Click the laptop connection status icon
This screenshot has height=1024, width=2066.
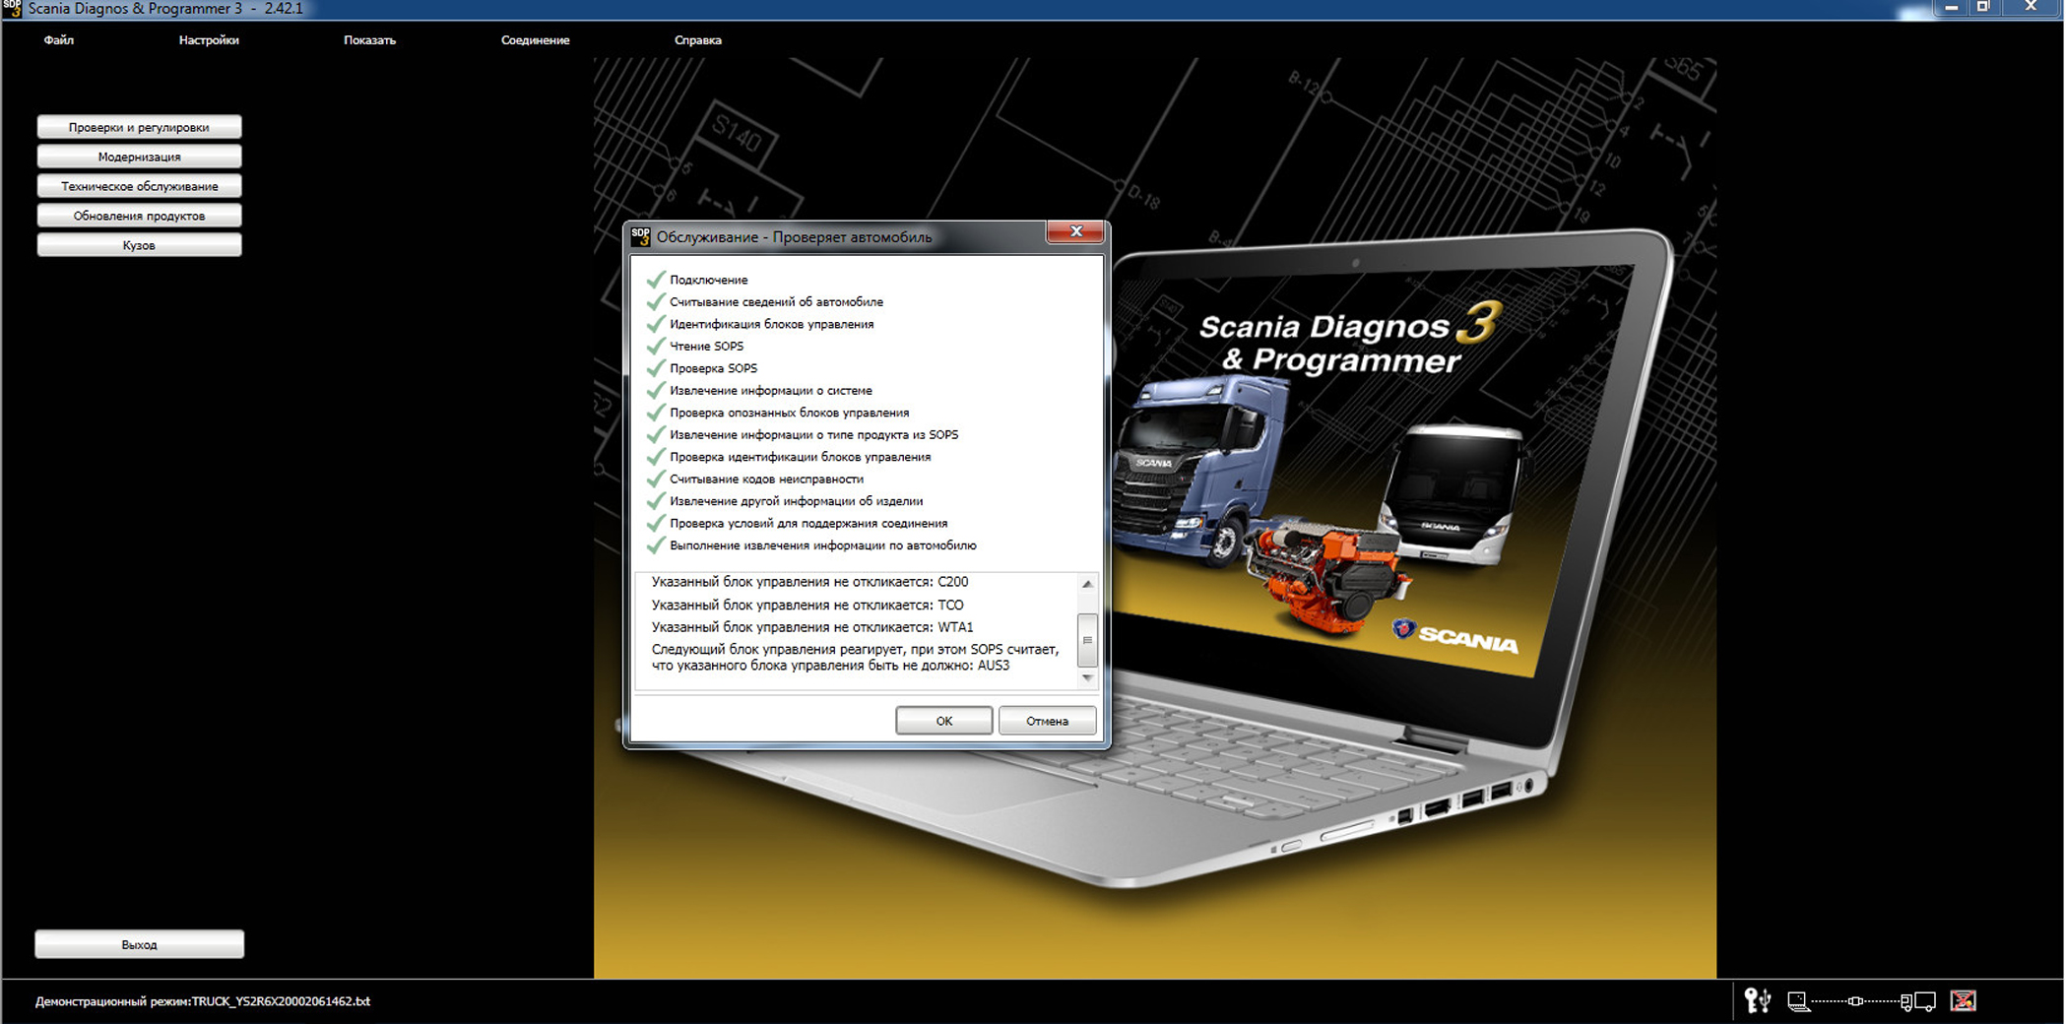tap(1798, 1001)
